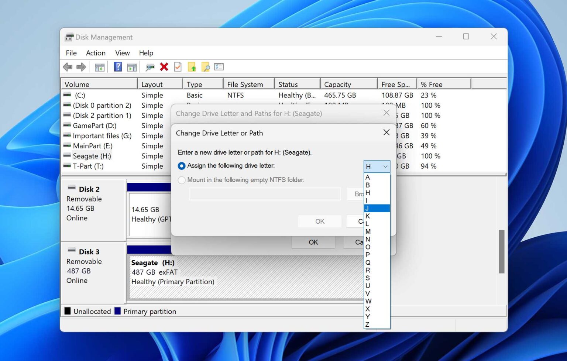Viewport: 567px width, 361px height.
Task: Click the Disk Management icon in the title bar
Action: (69, 37)
